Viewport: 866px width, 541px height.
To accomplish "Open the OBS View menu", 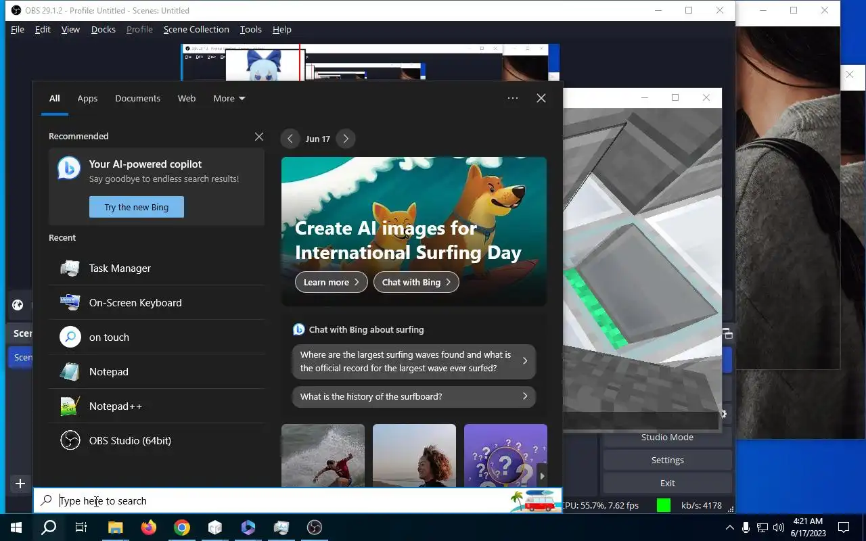I will click(70, 29).
